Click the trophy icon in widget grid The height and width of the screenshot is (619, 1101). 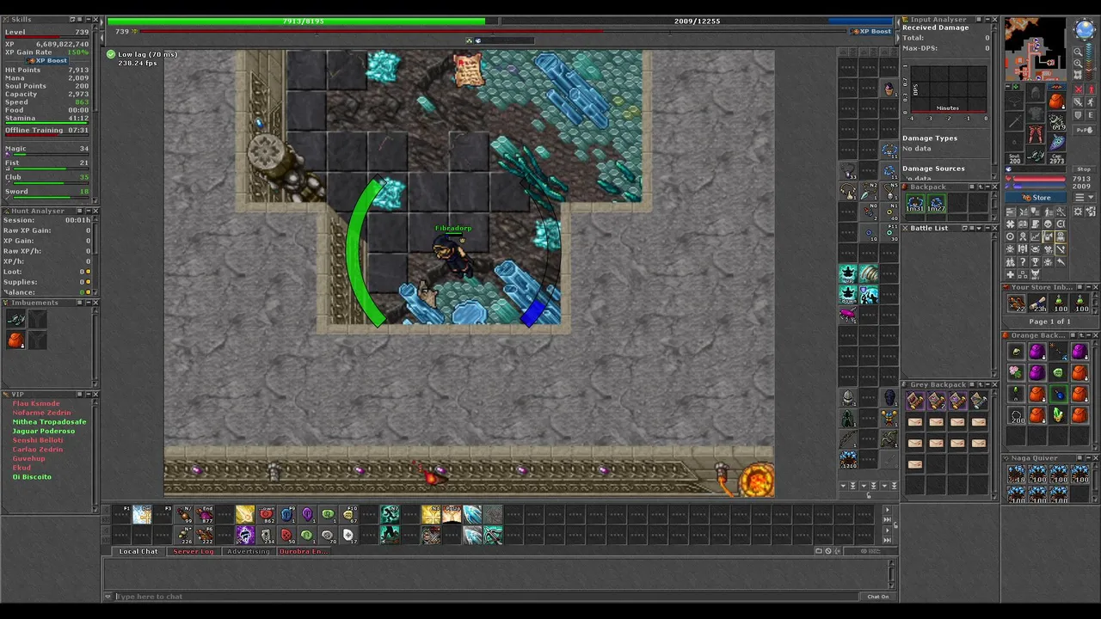click(1036, 262)
